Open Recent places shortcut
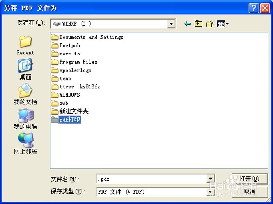The height and width of the screenshot is (204, 273). [25, 45]
